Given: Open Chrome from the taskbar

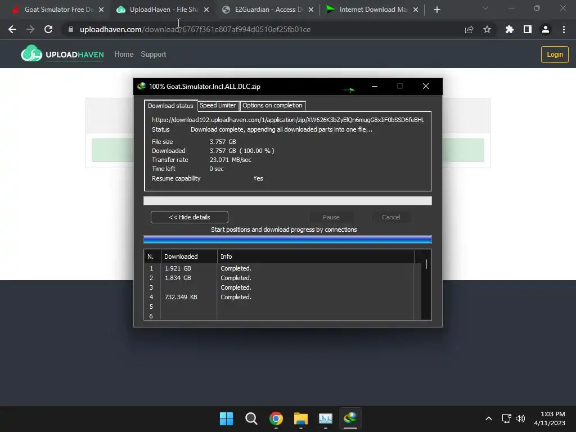Looking at the screenshot, I should point(276,418).
